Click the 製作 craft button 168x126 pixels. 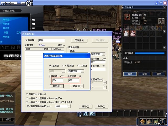[x=130, y=74]
